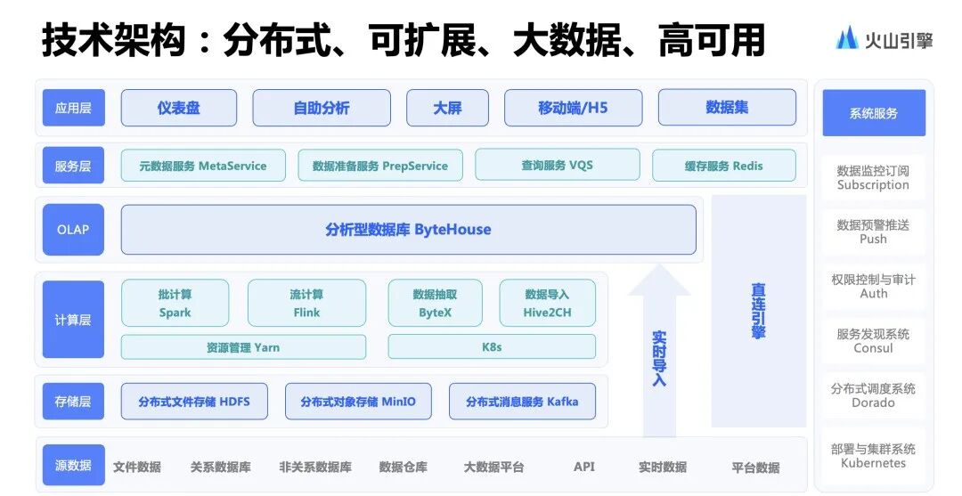
Task: Select the 权限控制与审计 Auth item
Action: tap(873, 287)
